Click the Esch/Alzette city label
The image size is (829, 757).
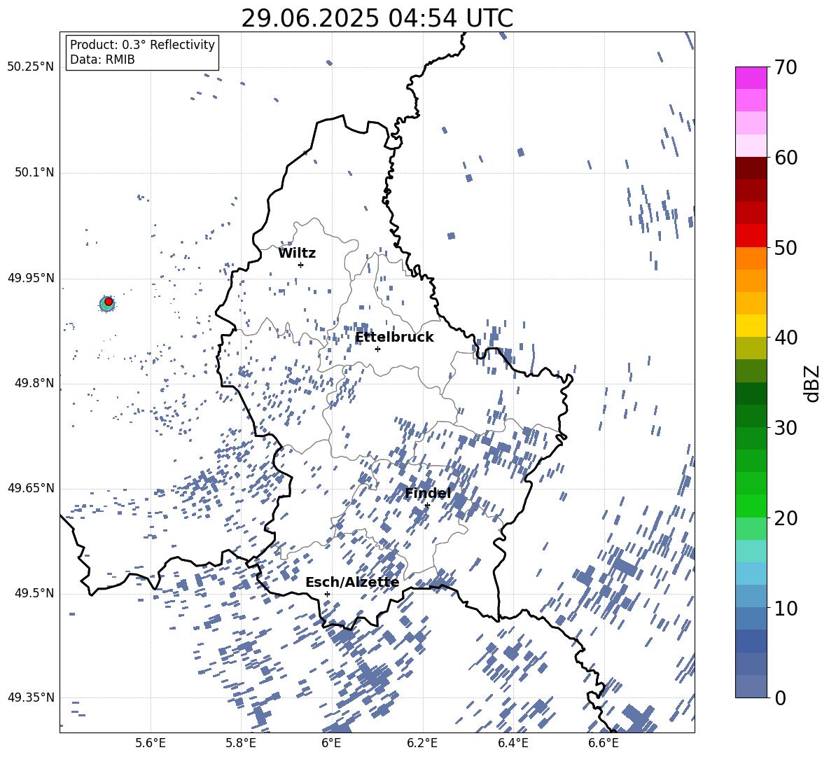[352, 583]
